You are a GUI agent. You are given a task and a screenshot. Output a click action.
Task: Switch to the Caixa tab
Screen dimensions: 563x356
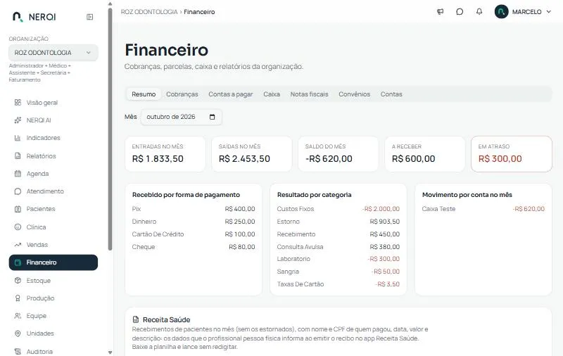click(x=272, y=94)
